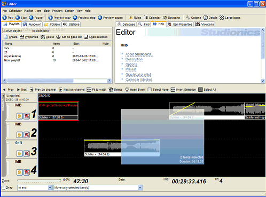Screen dimensions: 266x197
Task: Open playlist Properties
Action: 29,37
